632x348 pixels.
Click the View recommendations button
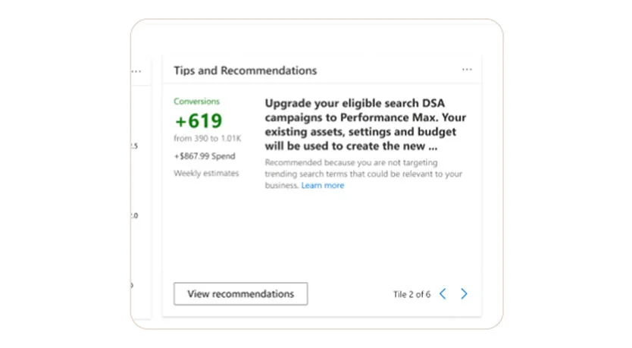(241, 294)
